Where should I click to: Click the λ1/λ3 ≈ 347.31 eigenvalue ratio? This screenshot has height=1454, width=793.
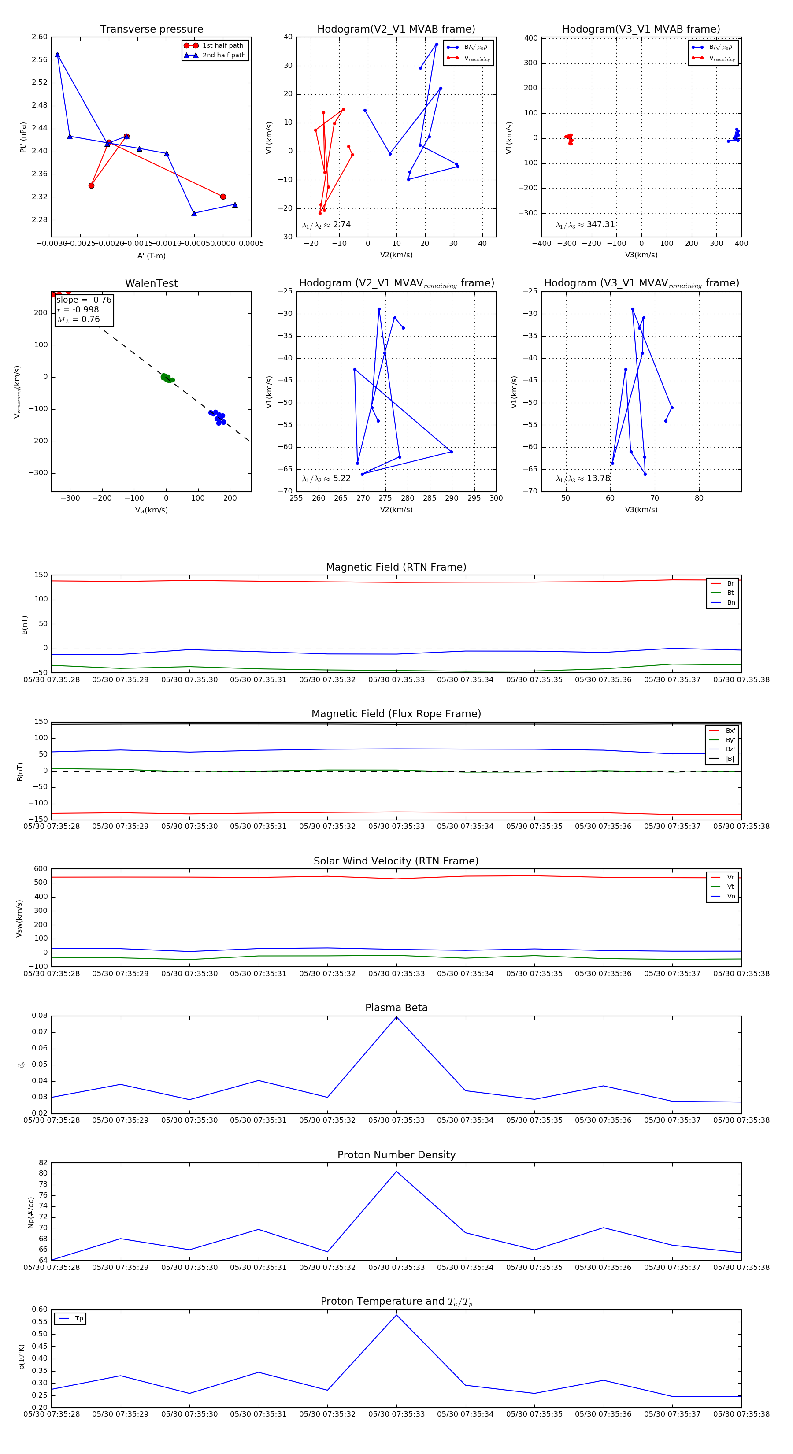pos(585,225)
